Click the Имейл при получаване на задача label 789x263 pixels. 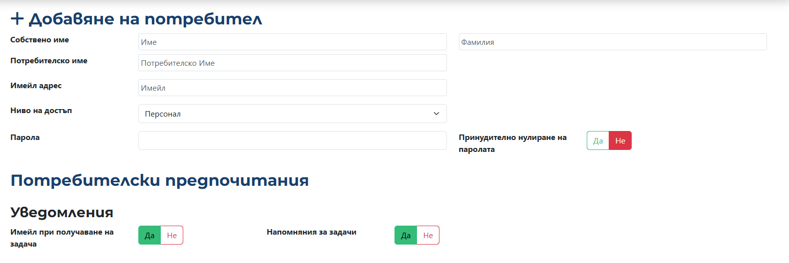point(62,238)
